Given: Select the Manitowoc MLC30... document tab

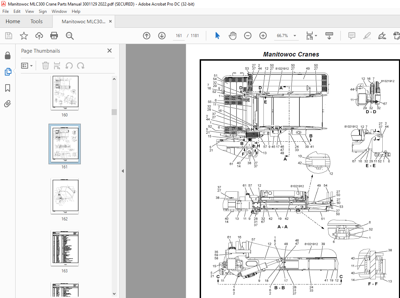Looking at the screenshot, I should 84,22.
